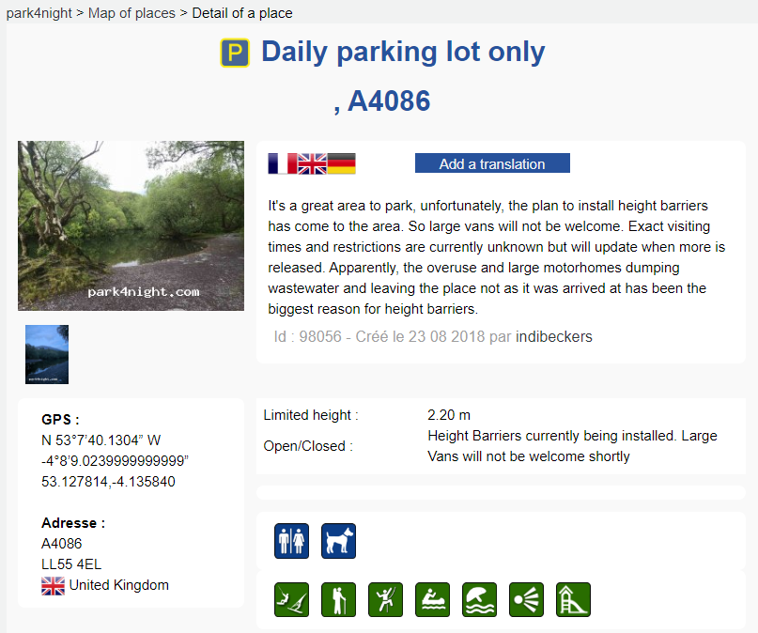Click the viewpoint icon
Image resolution: width=758 pixels, height=633 pixels.
(x=526, y=599)
